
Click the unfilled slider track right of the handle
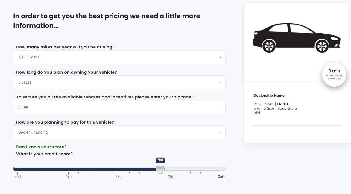[x=195, y=169]
